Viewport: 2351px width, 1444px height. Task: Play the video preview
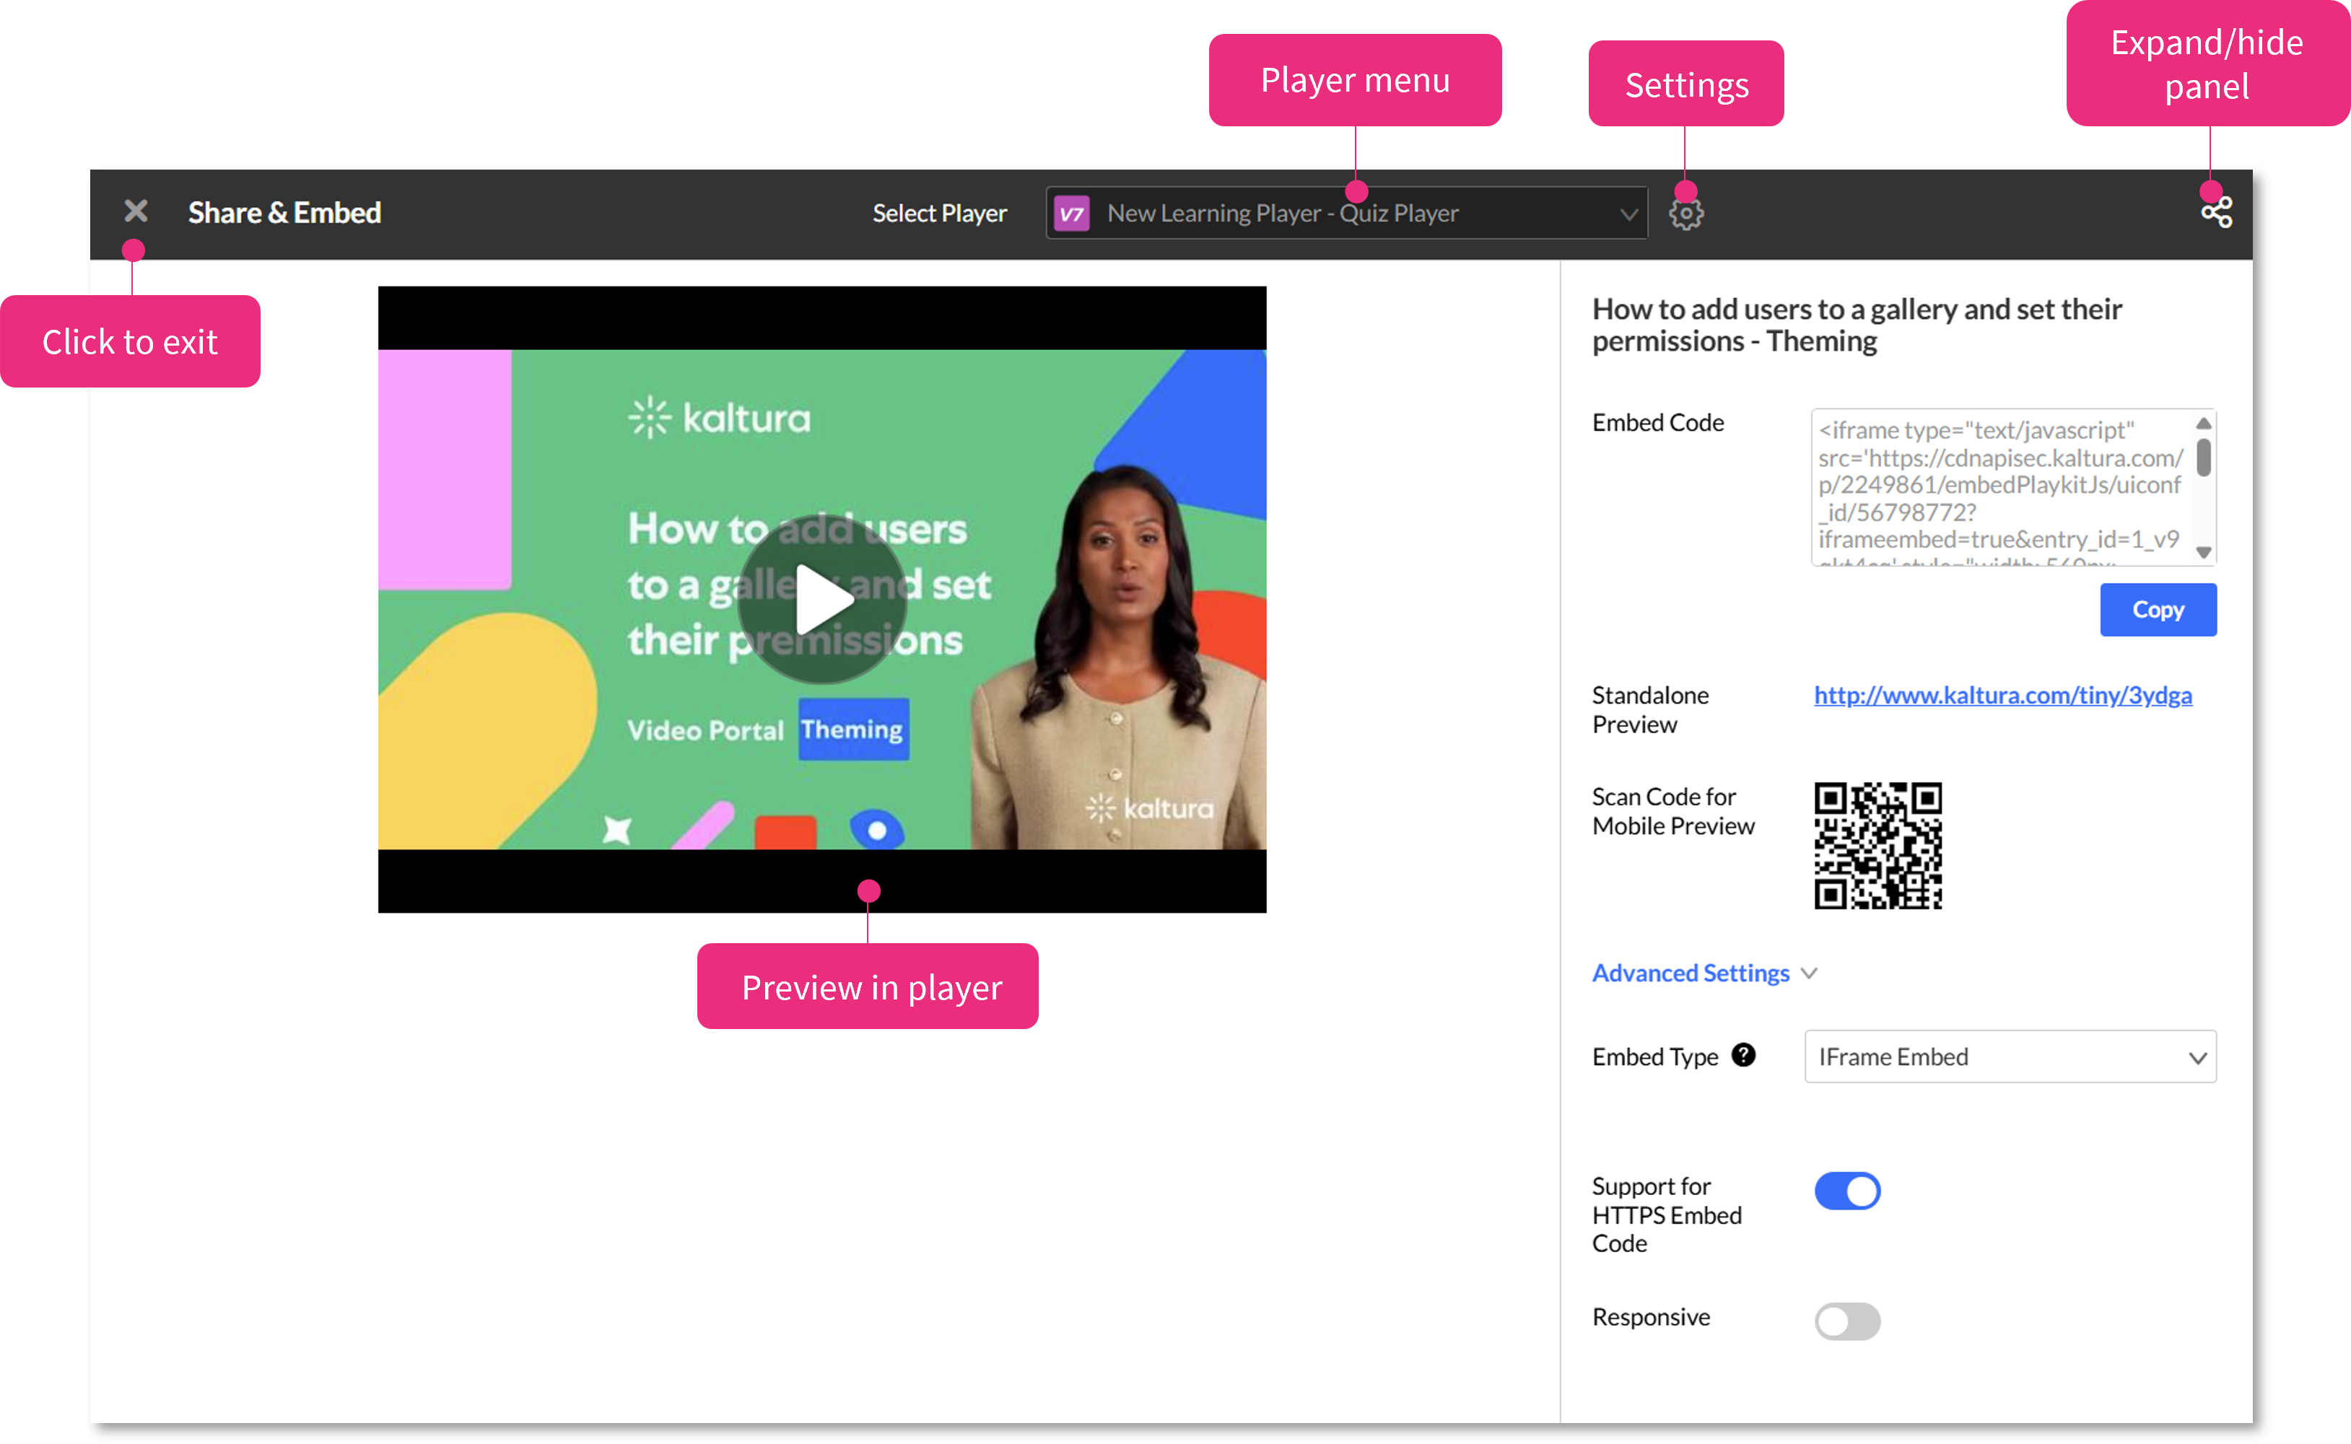tap(822, 600)
